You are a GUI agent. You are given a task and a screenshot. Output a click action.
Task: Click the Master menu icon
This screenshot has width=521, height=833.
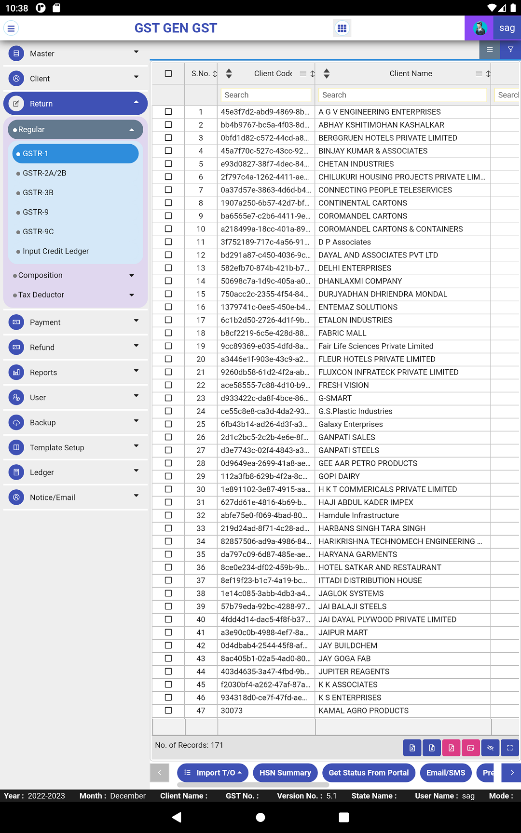pyautogui.click(x=16, y=54)
